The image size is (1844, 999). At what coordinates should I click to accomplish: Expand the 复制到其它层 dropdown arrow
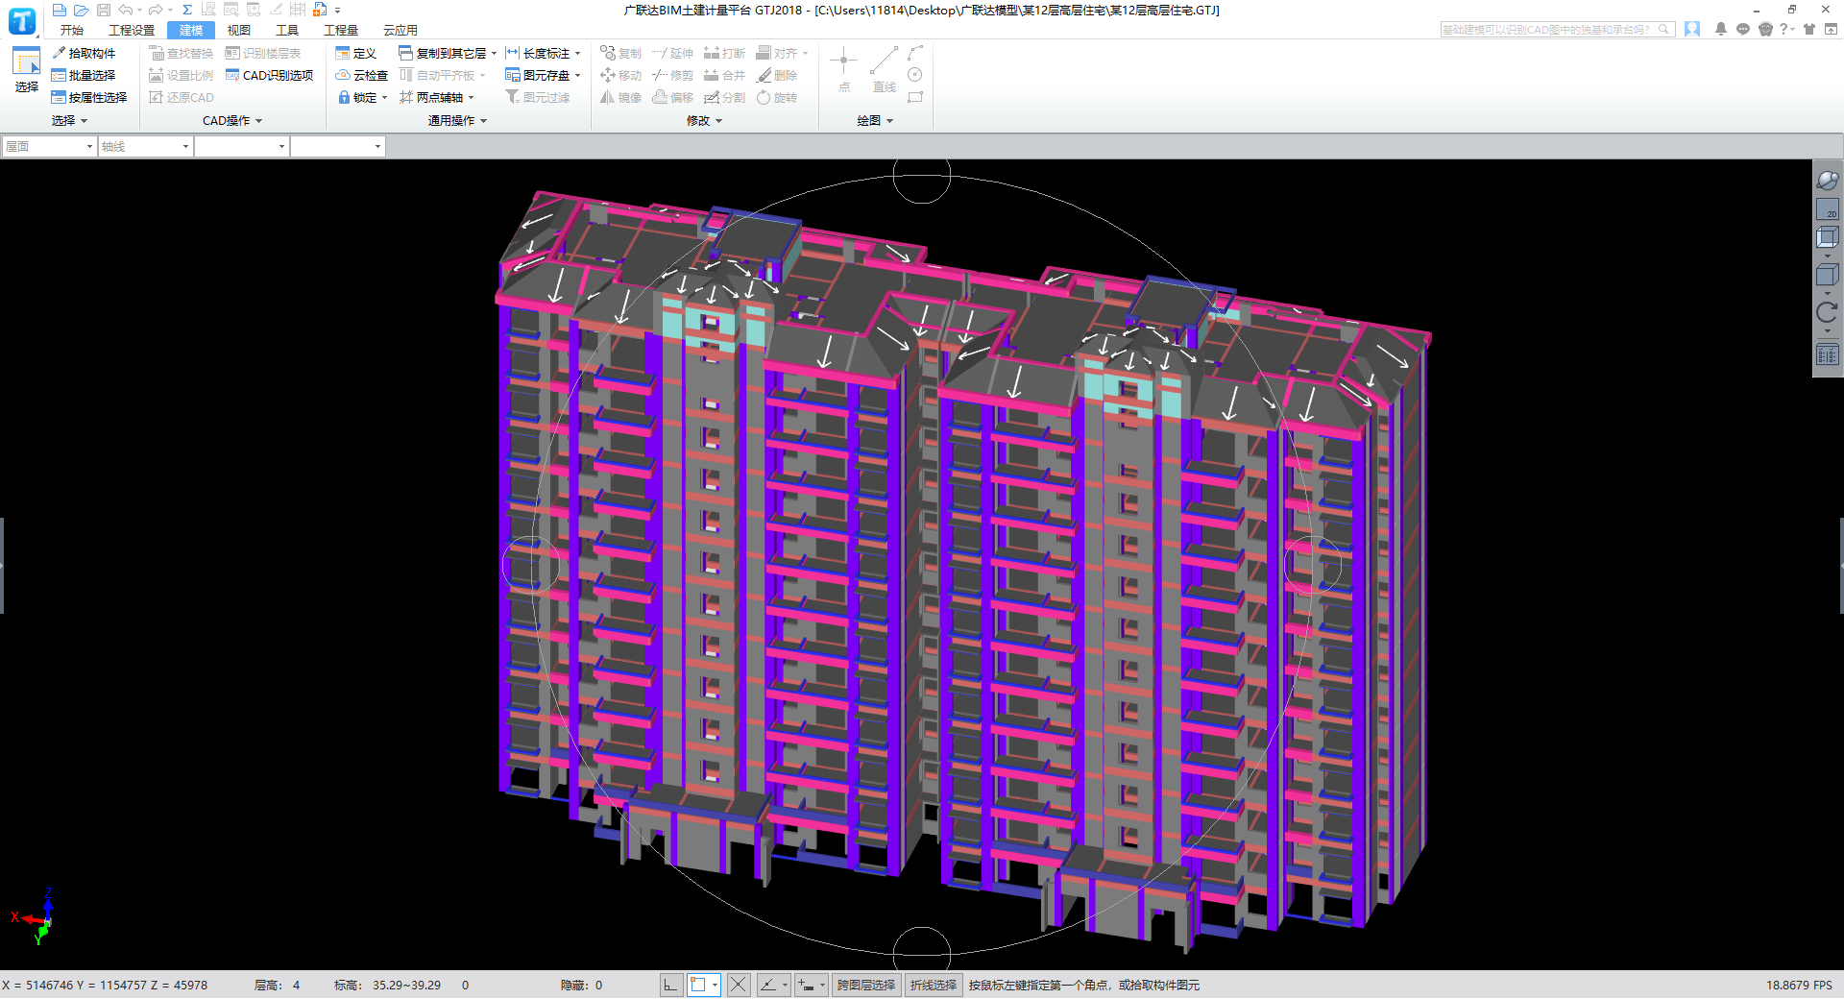[x=494, y=54]
